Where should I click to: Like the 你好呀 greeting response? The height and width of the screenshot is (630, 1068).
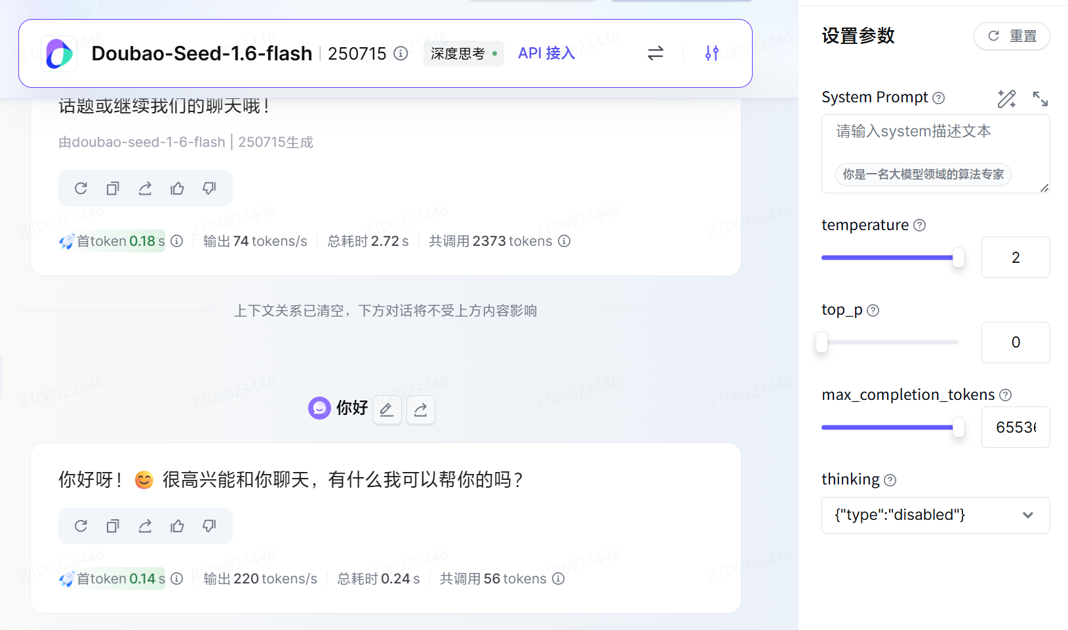pyautogui.click(x=177, y=526)
